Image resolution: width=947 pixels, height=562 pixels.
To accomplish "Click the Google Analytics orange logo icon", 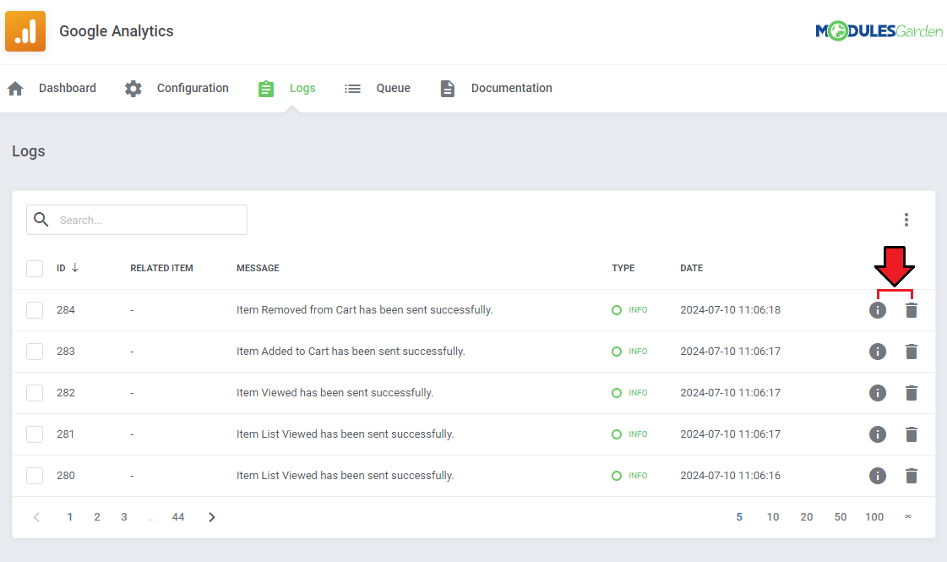I will pos(25,30).
